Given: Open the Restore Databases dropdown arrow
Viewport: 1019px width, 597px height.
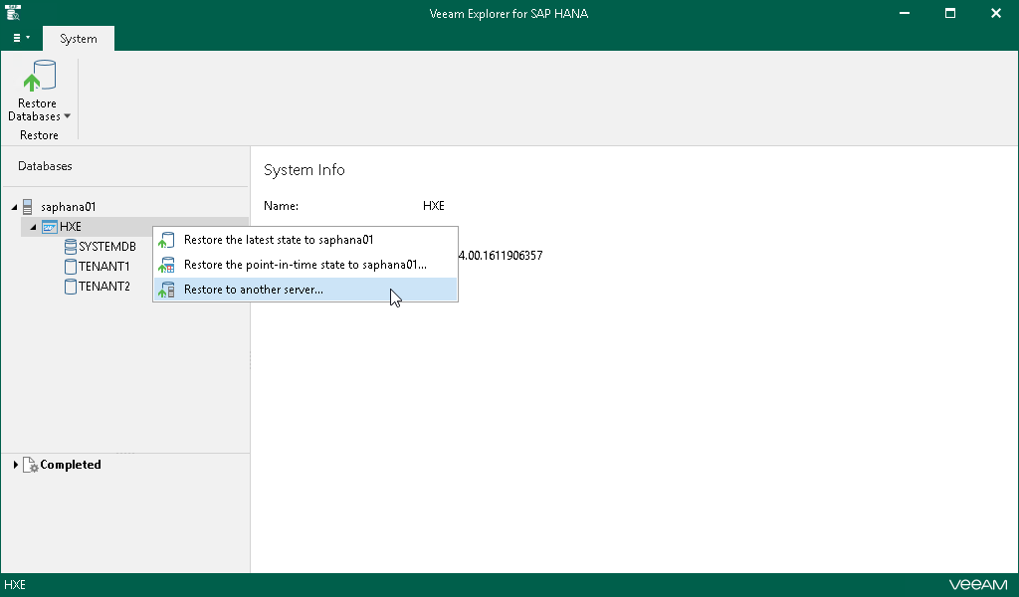Looking at the screenshot, I should click(67, 116).
